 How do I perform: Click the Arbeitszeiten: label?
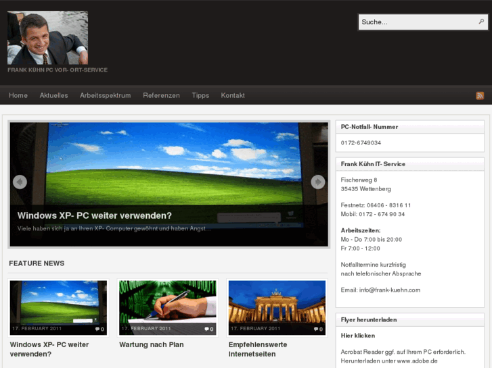click(361, 230)
